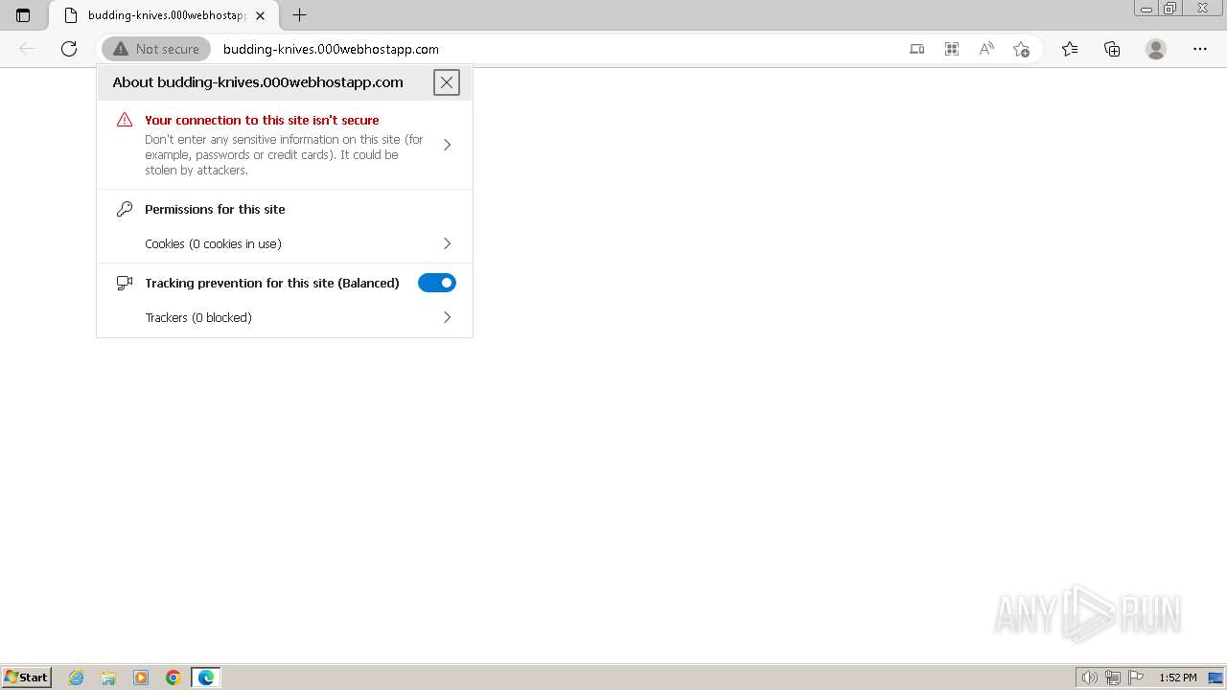Select Edge in the taskbar
1227x690 pixels.
(206, 678)
